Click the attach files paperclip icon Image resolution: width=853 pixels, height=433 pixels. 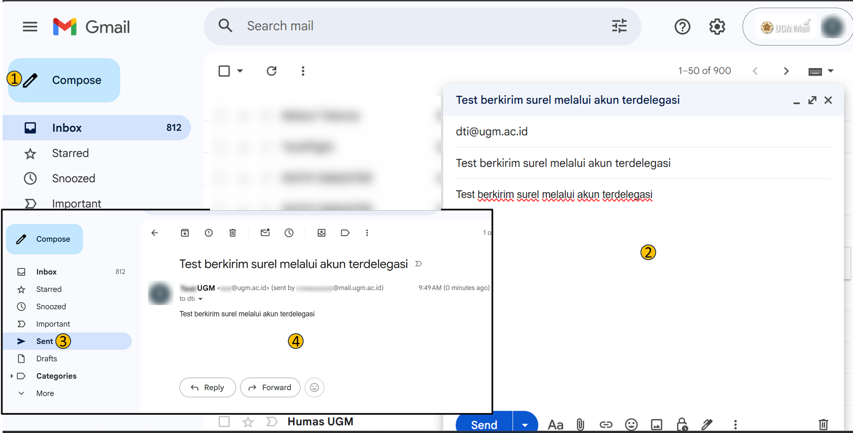click(580, 424)
